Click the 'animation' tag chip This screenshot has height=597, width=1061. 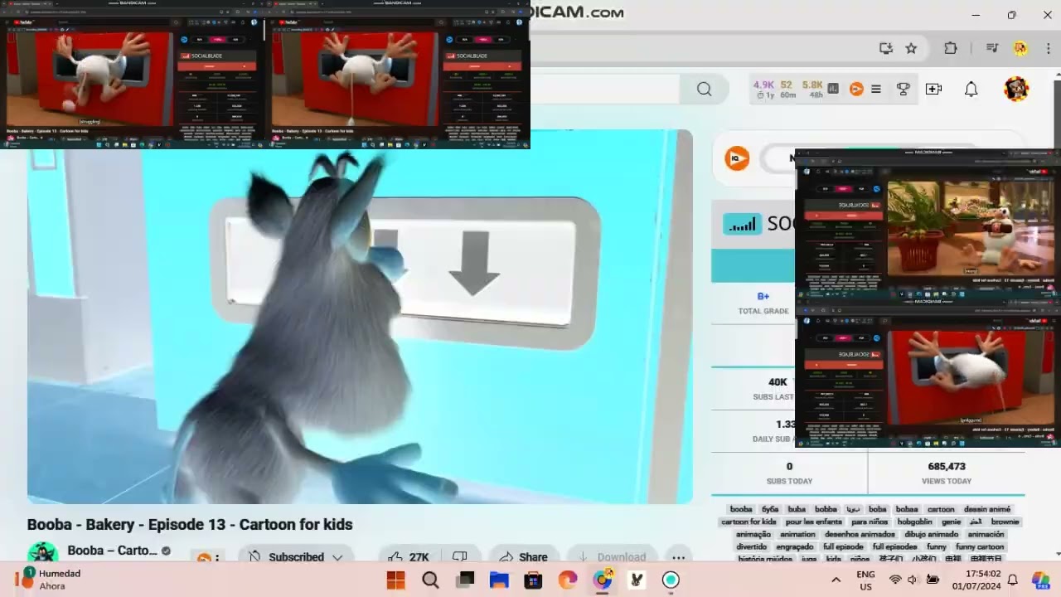(797, 534)
